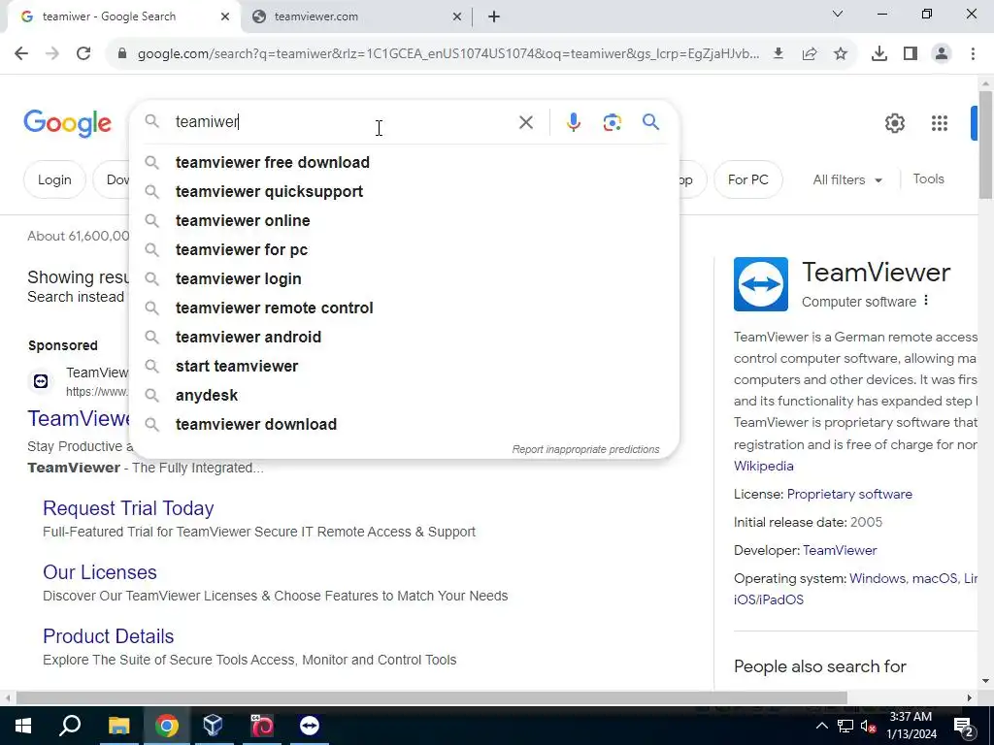Switch to the teamviewer.com tab
Image resolution: width=994 pixels, height=745 pixels.
tap(357, 16)
